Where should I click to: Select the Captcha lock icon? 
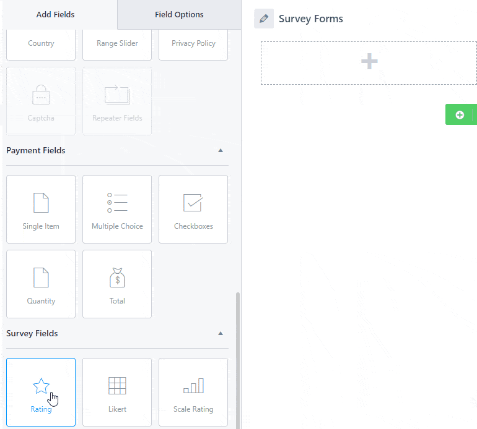(x=41, y=95)
